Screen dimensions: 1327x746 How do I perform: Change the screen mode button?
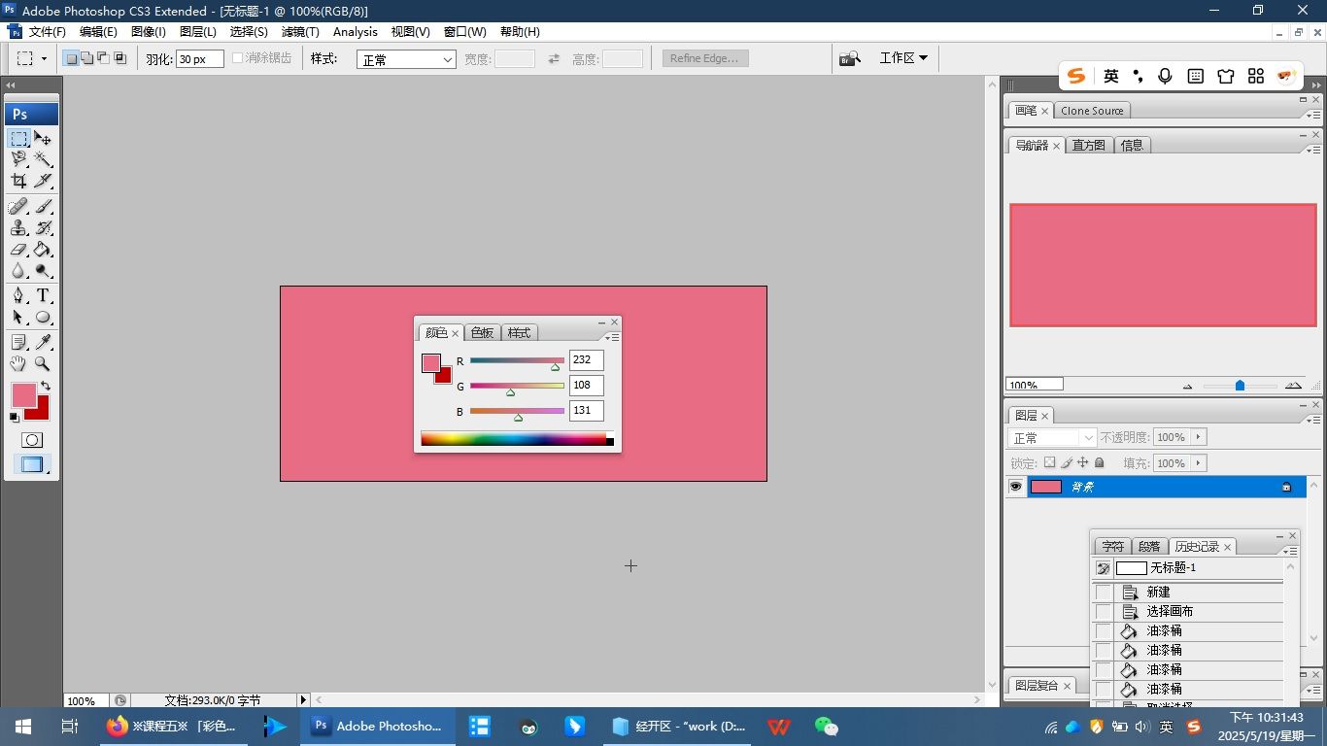tap(32, 464)
